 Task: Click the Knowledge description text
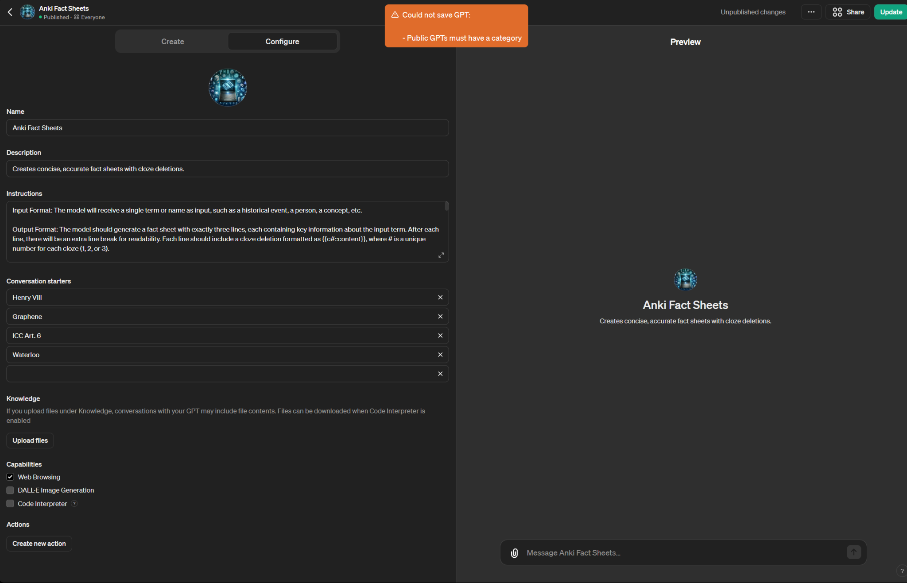pyautogui.click(x=216, y=416)
